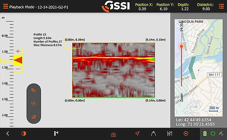The width and height of the screenshot is (227, 140).
Task: Click the green GPS satellite status icon
Action: click(213, 133)
